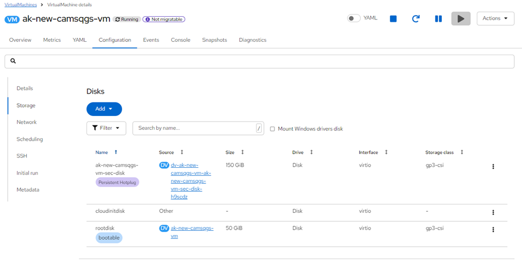
Task: Open the YAML tab
Action: pyautogui.click(x=80, y=40)
